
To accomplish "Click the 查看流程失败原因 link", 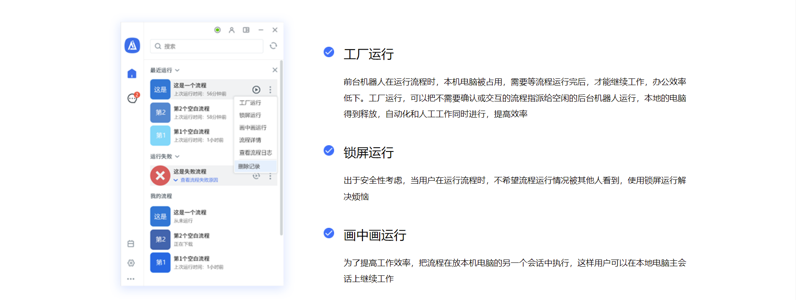I will pyautogui.click(x=199, y=180).
